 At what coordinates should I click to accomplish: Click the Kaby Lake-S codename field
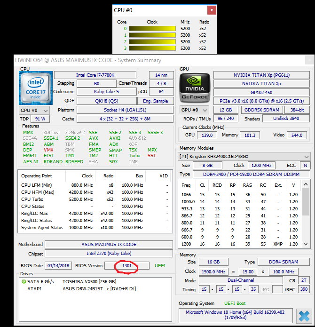(x=106, y=92)
